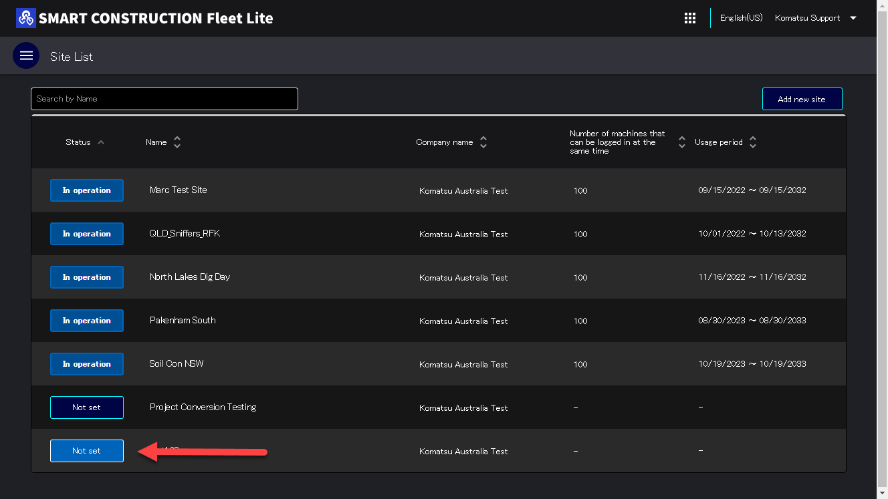Open the apps grid launcher
The width and height of the screenshot is (888, 499).
click(x=690, y=18)
